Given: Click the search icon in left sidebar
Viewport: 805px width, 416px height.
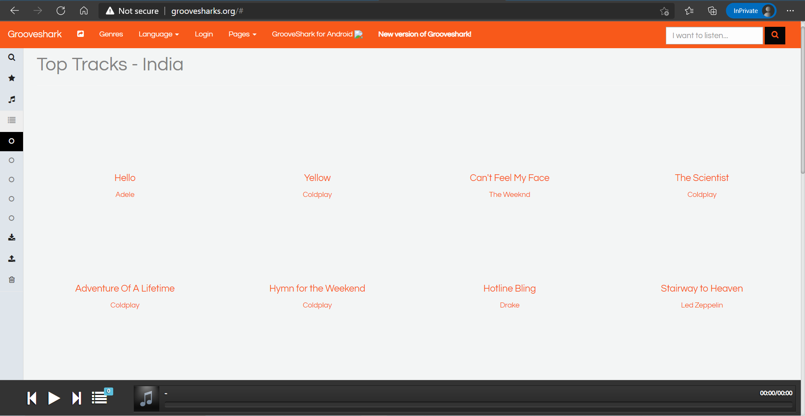Looking at the screenshot, I should 12,57.
